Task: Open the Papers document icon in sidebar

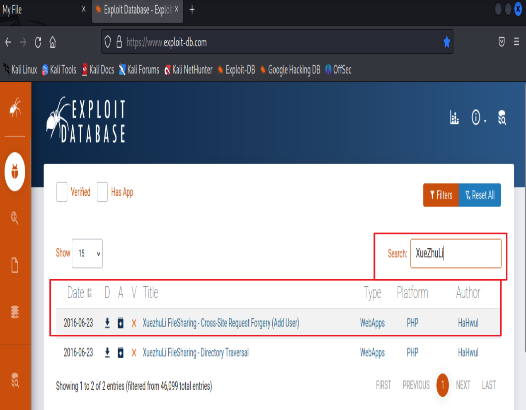Action: tap(15, 265)
